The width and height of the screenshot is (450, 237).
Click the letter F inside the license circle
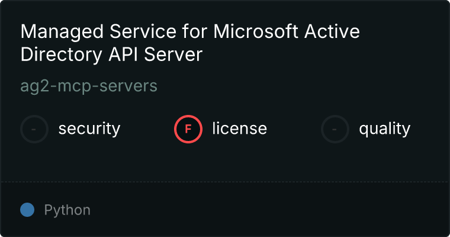188,129
